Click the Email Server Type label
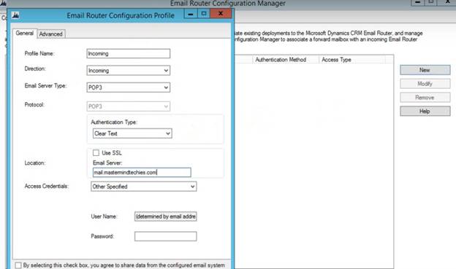 pos(45,86)
